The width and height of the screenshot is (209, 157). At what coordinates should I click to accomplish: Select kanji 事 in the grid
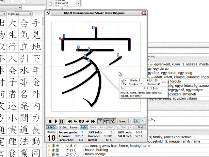tap(24, 82)
